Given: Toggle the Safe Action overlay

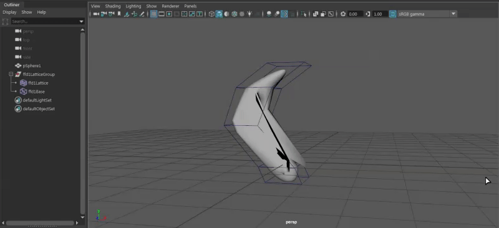Looking at the screenshot, I should pyautogui.click(x=192, y=14).
